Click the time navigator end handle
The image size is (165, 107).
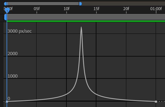(80, 4)
